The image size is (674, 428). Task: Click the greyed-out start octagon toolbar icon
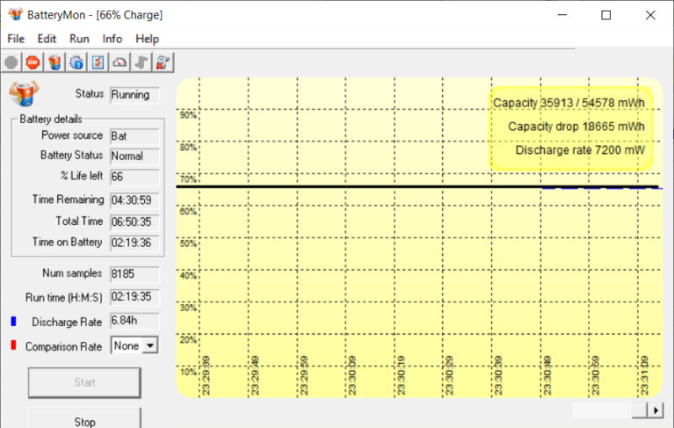[x=11, y=62]
